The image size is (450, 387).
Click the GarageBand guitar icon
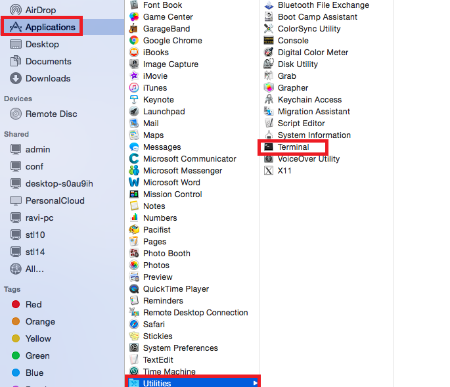pyautogui.click(x=134, y=29)
